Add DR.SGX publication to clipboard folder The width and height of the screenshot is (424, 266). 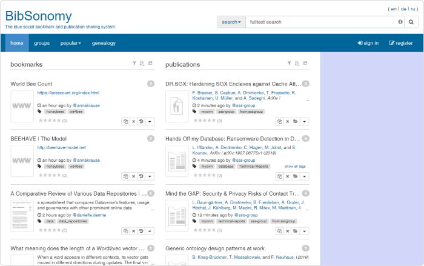(296, 122)
